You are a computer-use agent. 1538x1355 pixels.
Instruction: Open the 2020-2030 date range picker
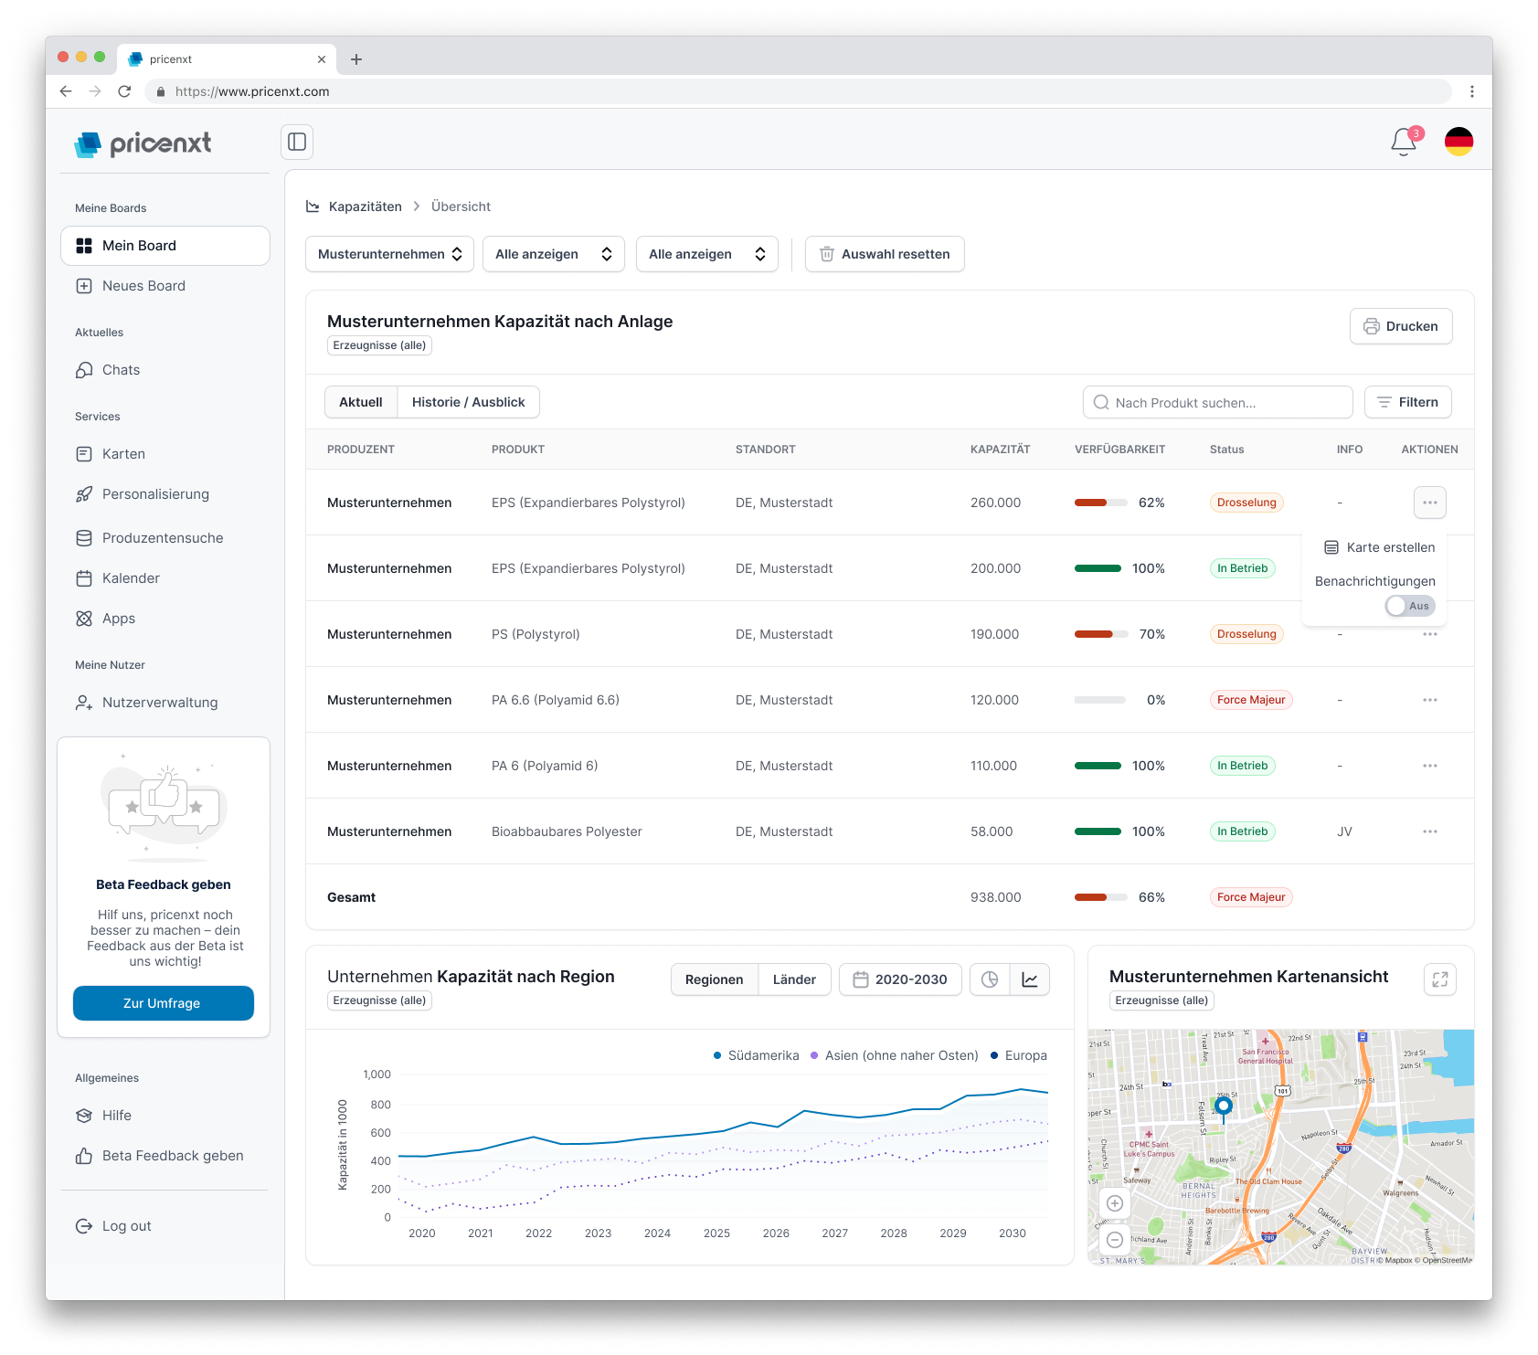click(x=900, y=979)
